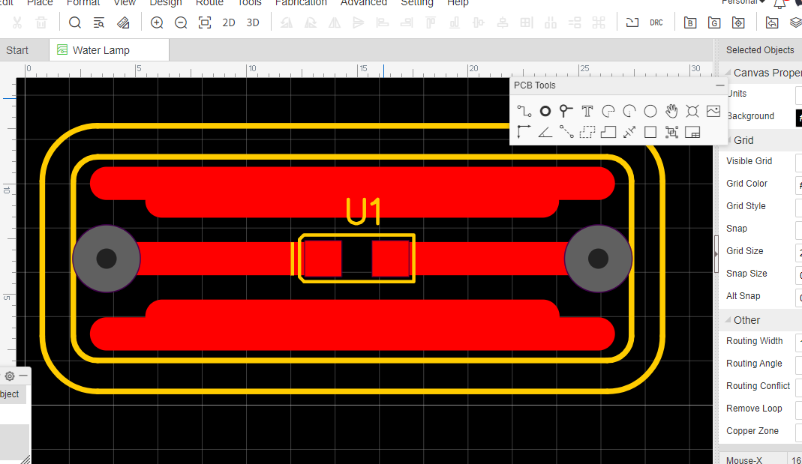This screenshot has width=802, height=464.
Task: Collapse the Grid section triangle
Action: coord(728,140)
